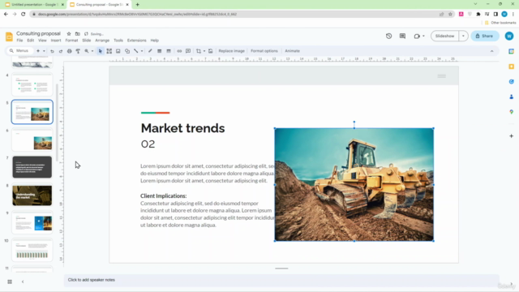The height and width of the screenshot is (292, 519).
Task: Click the Add comment toolbar icon
Action: point(188,51)
